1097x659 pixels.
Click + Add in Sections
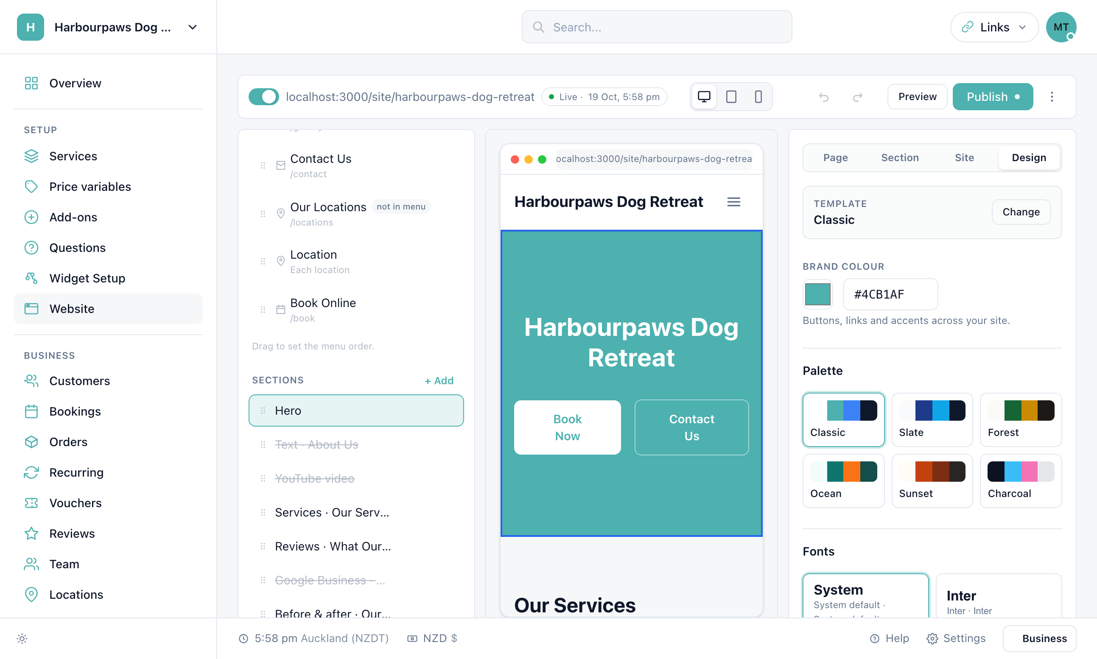439,380
